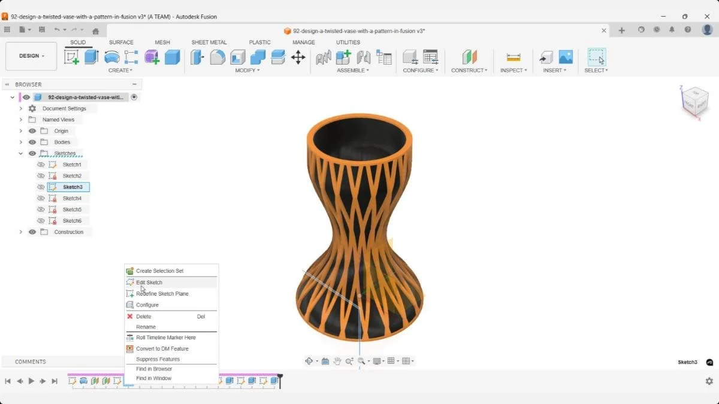Viewport: 719px width, 404px height.
Task: Switch to the MESH tab
Action: point(162,42)
